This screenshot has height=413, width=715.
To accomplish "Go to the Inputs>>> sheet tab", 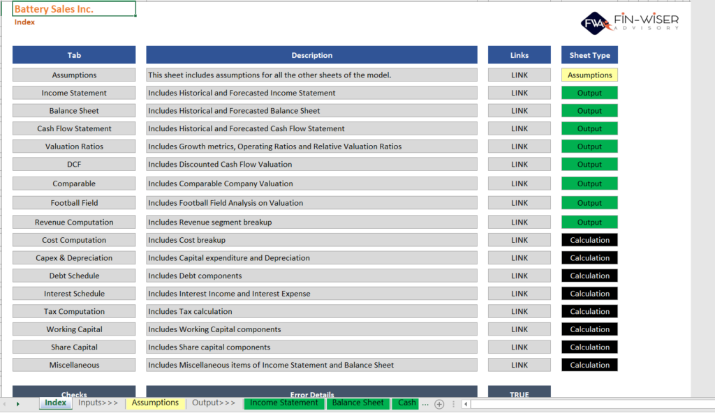I will pyautogui.click(x=98, y=403).
